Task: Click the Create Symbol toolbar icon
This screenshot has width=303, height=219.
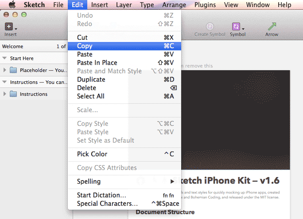Action: tap(210, 27)
